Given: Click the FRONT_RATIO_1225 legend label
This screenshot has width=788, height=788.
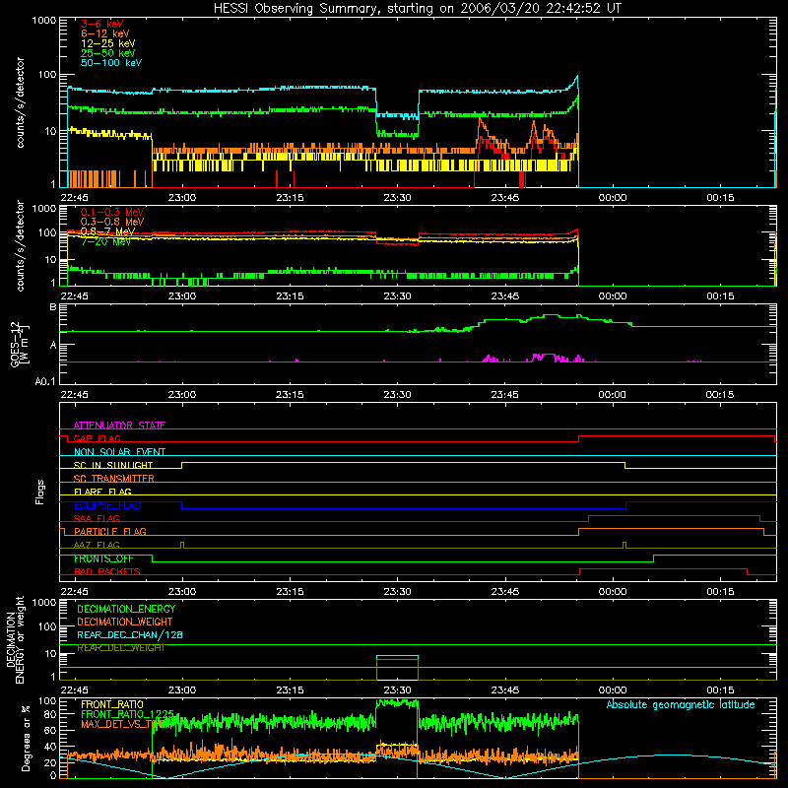Looking at the screenshot, I should click(x=127, y=713).
